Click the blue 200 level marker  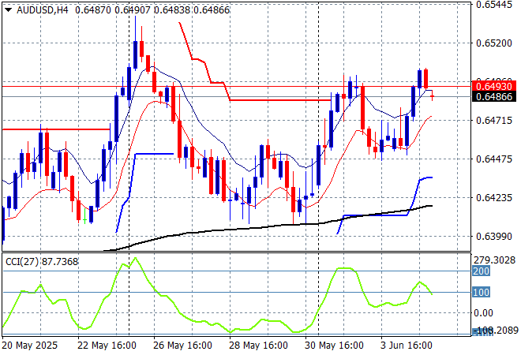tap(482, 271)
